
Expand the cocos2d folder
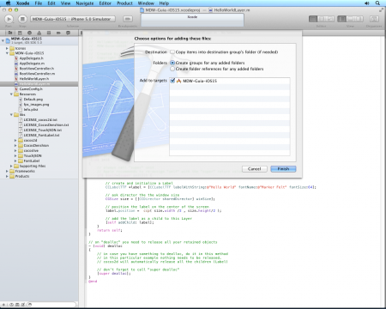[x=15, y=141]
